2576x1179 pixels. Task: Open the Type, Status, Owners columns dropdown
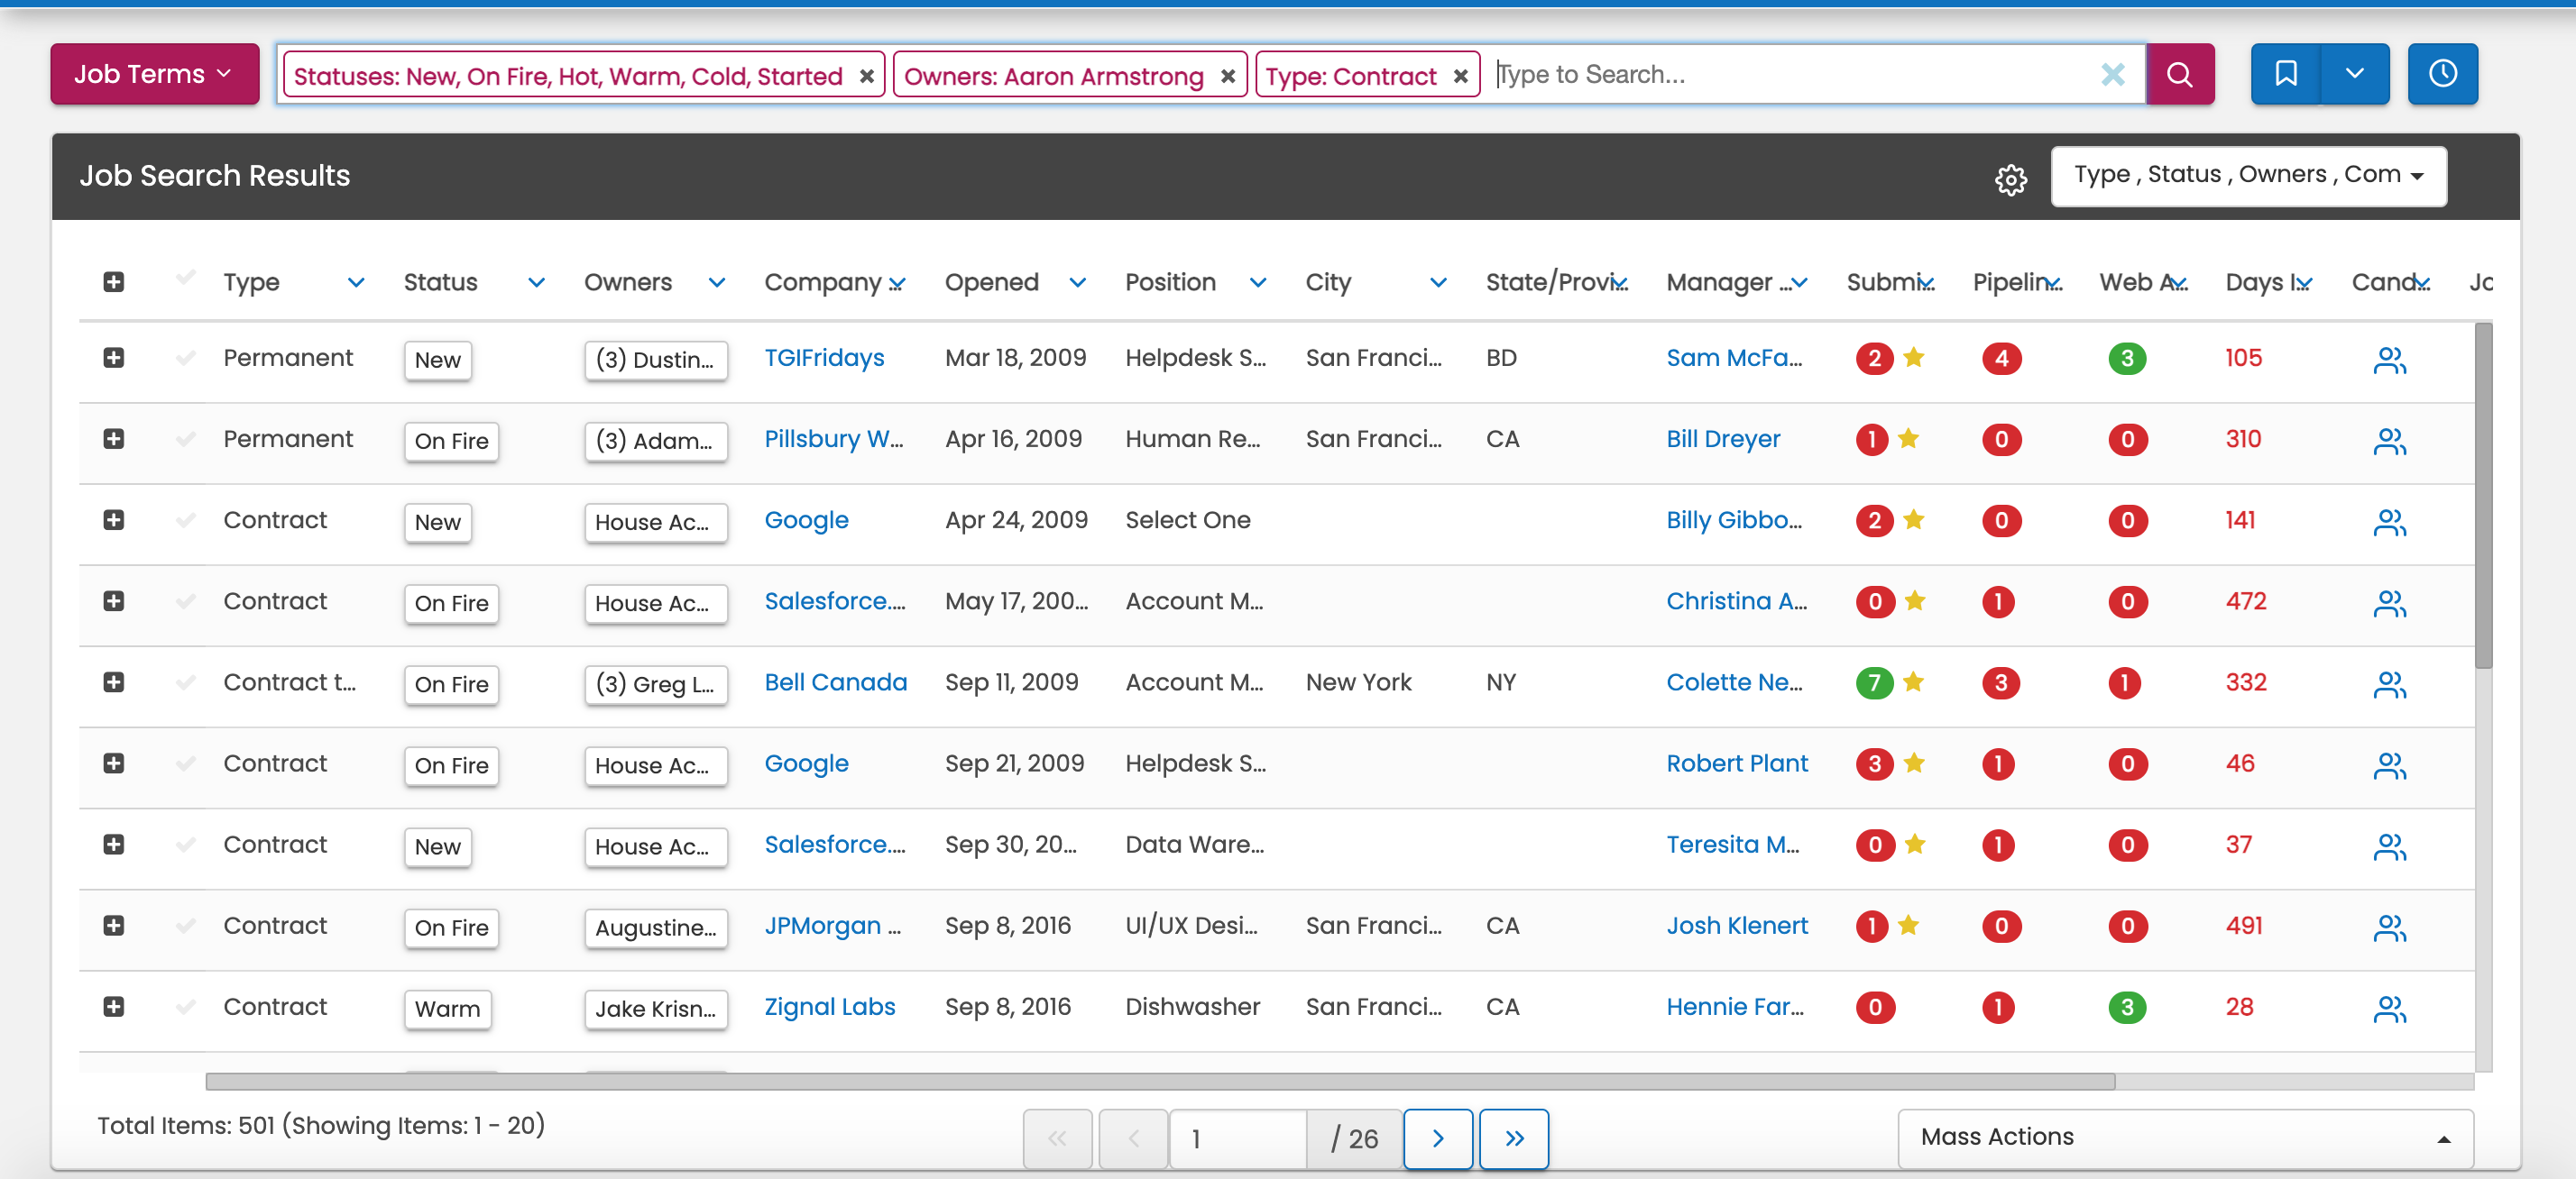[x=2247, y=176]
